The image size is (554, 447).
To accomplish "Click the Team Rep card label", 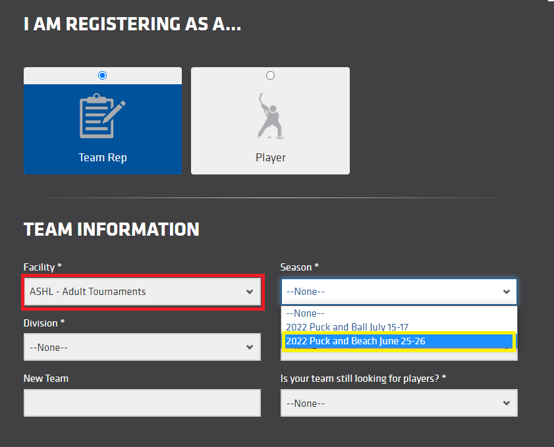I will point(102,158).
